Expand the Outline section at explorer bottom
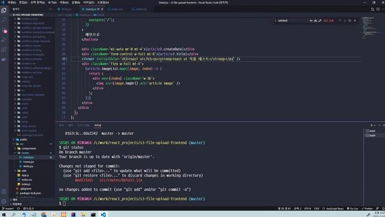This screenshot has width=385, height=217. [x=15, y=200]
